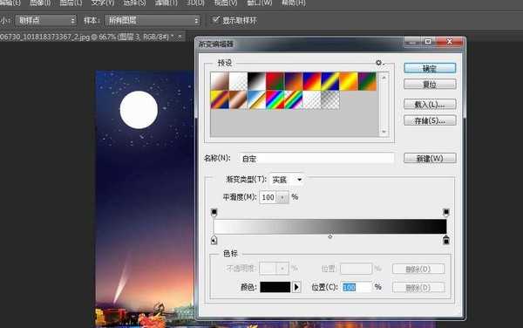Pick the Blue, Red, Yellow gradient preset
523x328 pixels.
pyautogui.click(x=311, y=81)
